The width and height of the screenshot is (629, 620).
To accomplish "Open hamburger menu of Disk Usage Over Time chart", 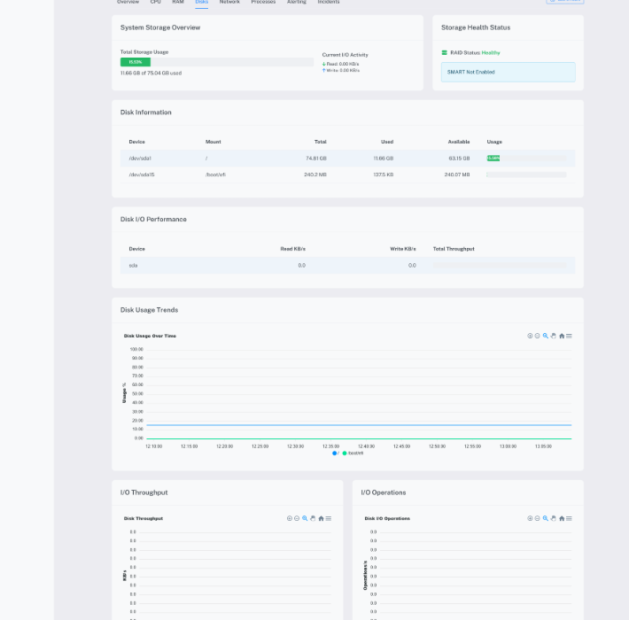I will click(569, 336).
